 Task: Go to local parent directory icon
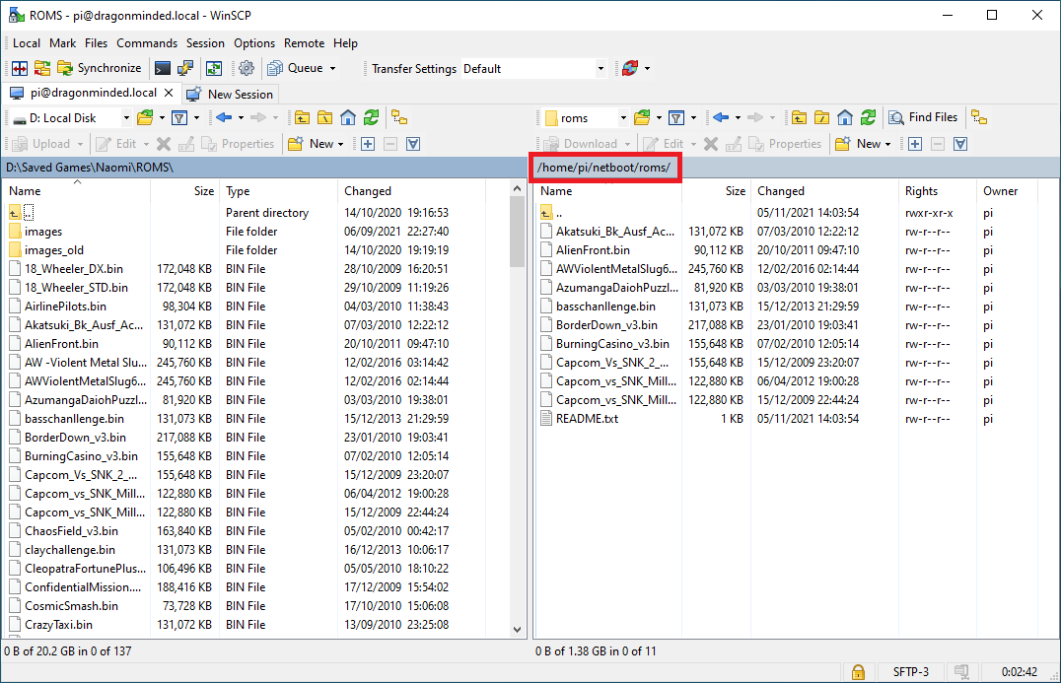pyautogui.click(x=302, y=118)
